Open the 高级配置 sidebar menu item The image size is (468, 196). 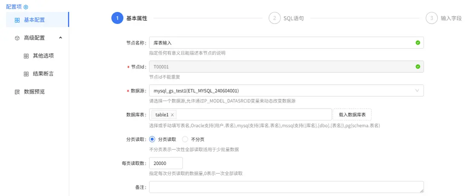[38, 38]
